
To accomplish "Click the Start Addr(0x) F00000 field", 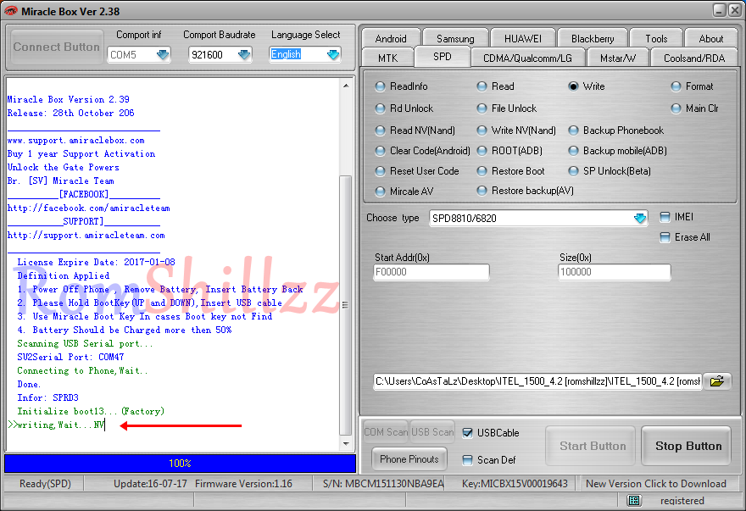I will [x=431, y=272].
